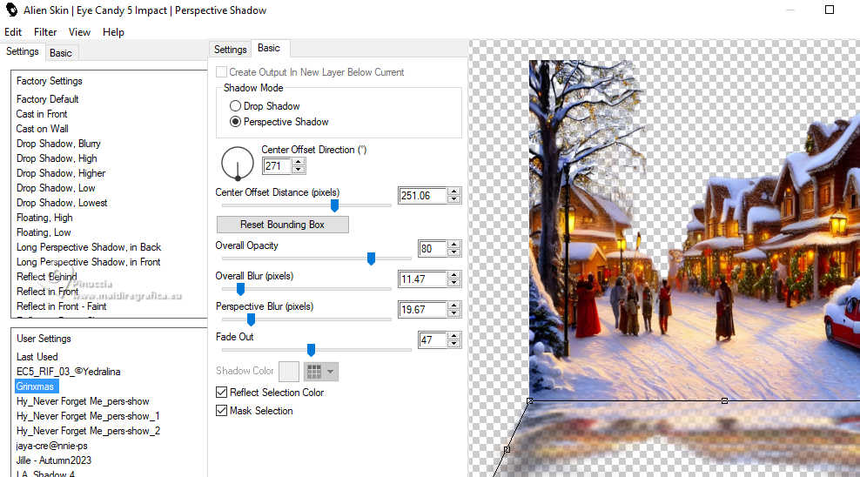Select the Reflect in Front - Faint preset
Screen dimensions: 860x477
pyautogui.click(x=62, y=306)
